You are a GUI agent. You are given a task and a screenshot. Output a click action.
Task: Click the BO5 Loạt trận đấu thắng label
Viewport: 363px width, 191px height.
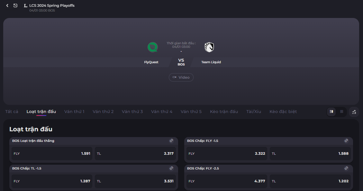click(x=33, y=141)
